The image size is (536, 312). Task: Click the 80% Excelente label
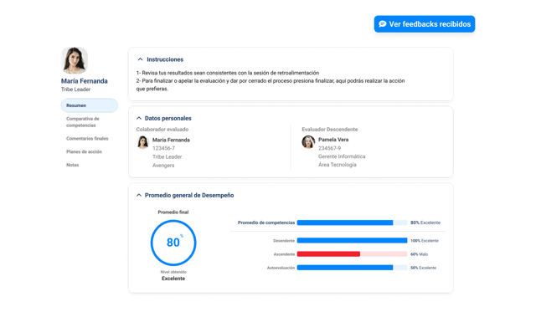[x=425, y=222]
